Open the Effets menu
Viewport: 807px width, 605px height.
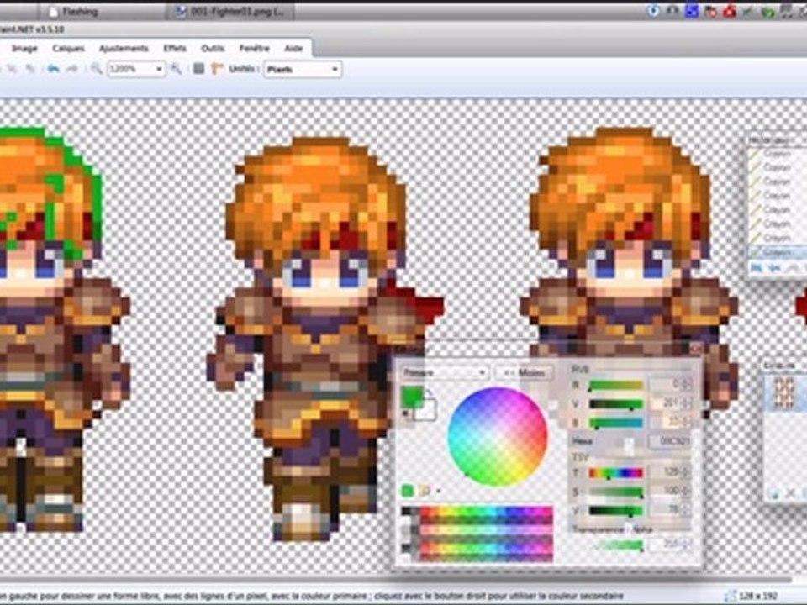(175, 48)
